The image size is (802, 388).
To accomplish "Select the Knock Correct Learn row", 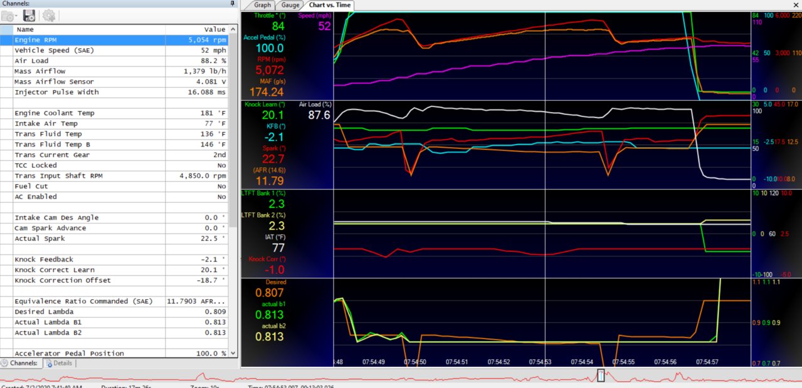I will click(x=115, y=270).
